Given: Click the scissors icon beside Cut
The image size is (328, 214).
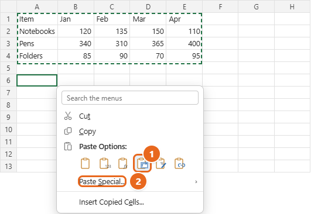Looking at the screenshot, I should click(x=68, y=116).
